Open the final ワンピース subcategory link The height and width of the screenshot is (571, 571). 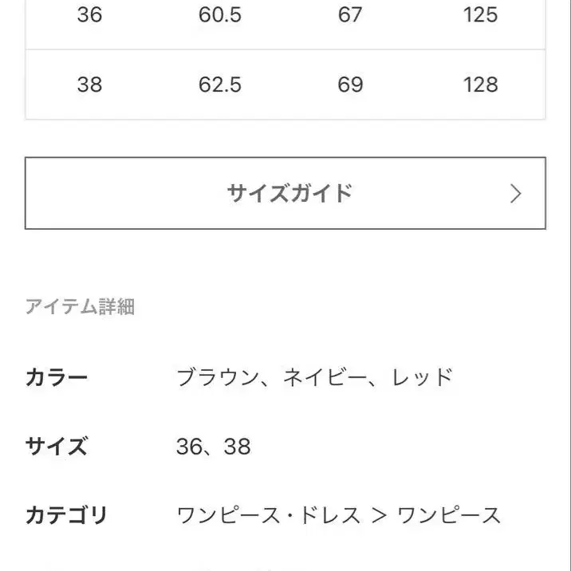449,515
